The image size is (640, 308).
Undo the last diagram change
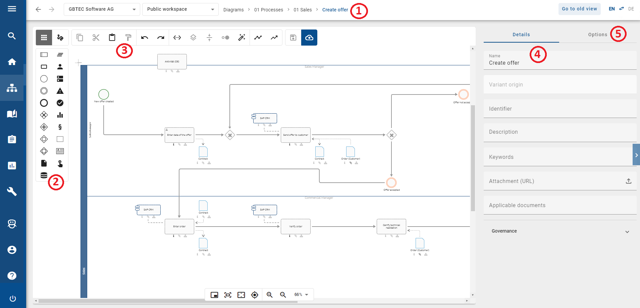[x=145, y=38]
